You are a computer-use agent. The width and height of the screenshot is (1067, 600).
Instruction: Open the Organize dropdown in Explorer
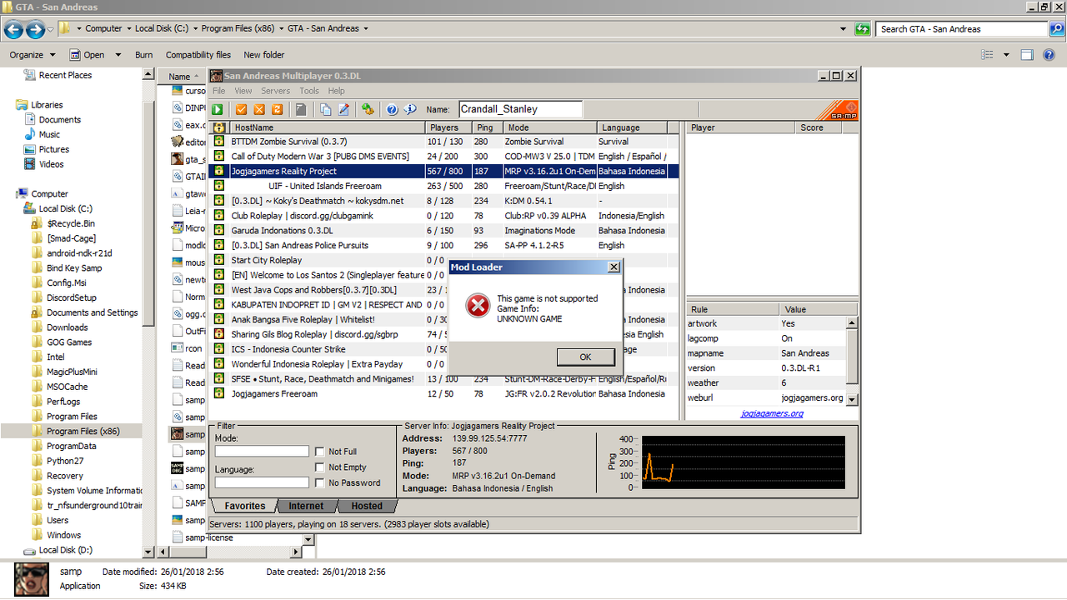(33, 55)
